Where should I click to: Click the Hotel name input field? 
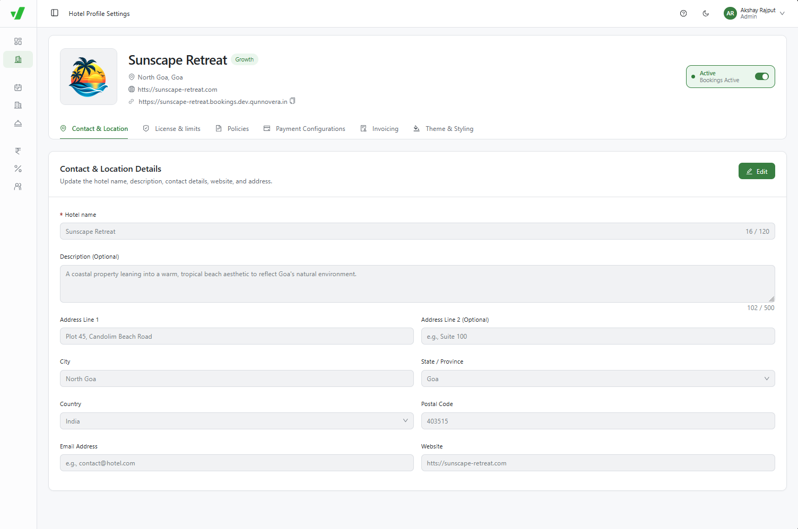coord(418,231)
